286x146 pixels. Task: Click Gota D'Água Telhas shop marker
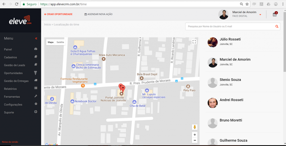pyautogui.click(x=75, y=47)
